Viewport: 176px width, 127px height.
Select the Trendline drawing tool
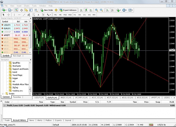[x=24, y=15]
